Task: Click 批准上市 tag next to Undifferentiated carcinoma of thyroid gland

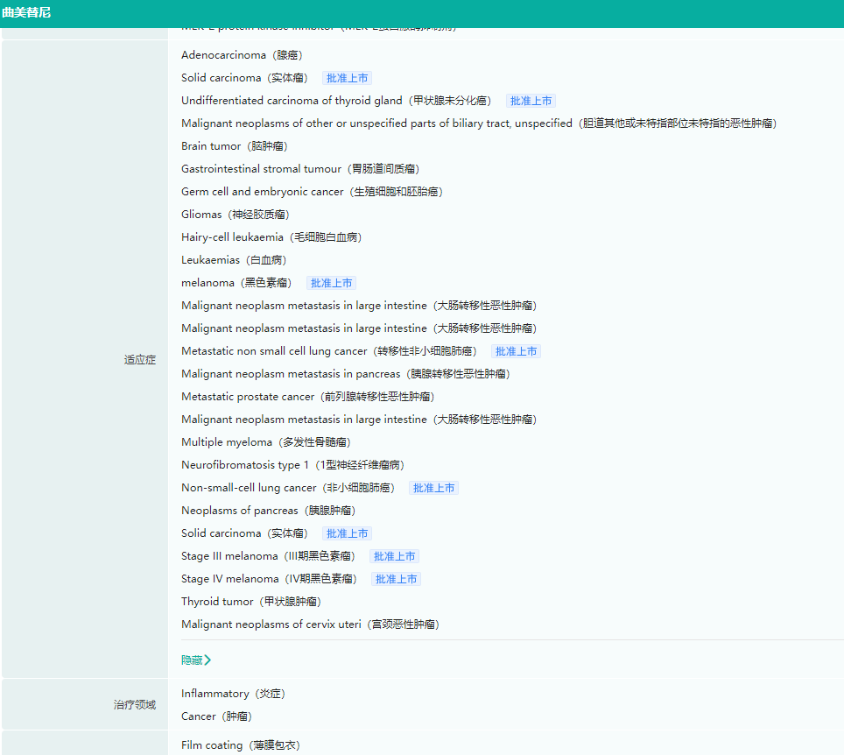Action: 531,101
